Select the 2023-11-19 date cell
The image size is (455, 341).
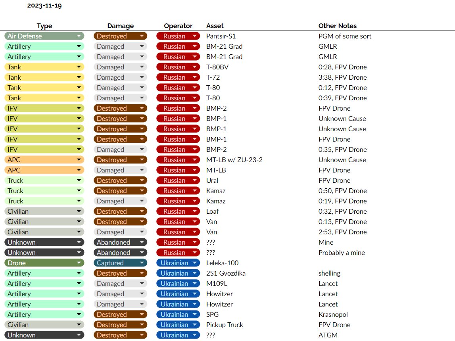(44, 6)
